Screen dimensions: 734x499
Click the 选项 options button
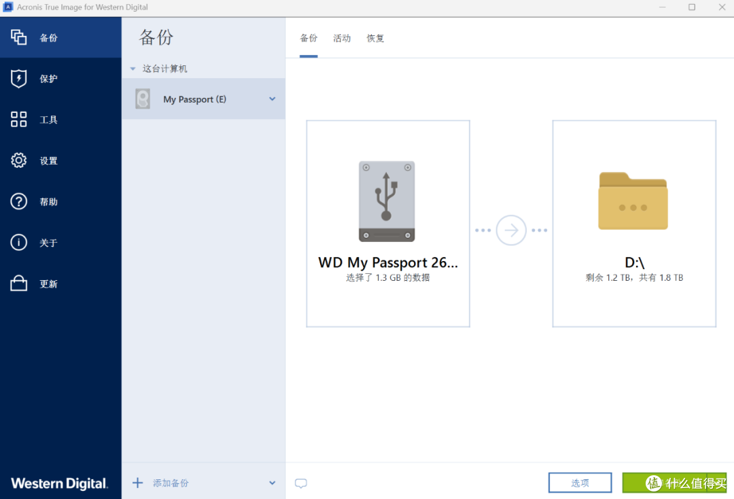(580, 483)
